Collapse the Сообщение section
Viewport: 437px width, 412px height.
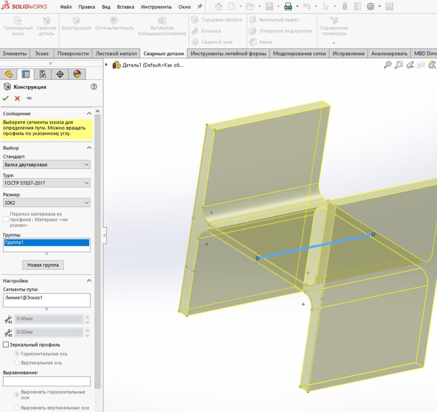click(89, 113)
